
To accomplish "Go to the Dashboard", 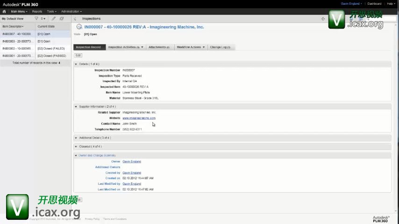I will click(374, 4).
